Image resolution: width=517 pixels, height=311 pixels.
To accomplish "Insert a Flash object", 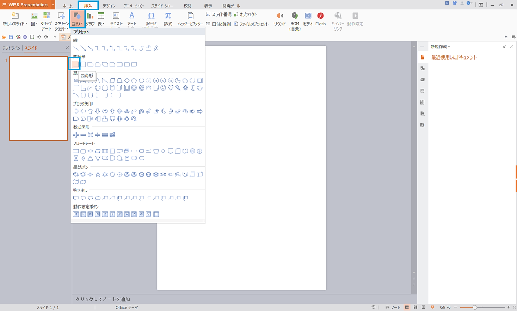I will tap(321, 19).
